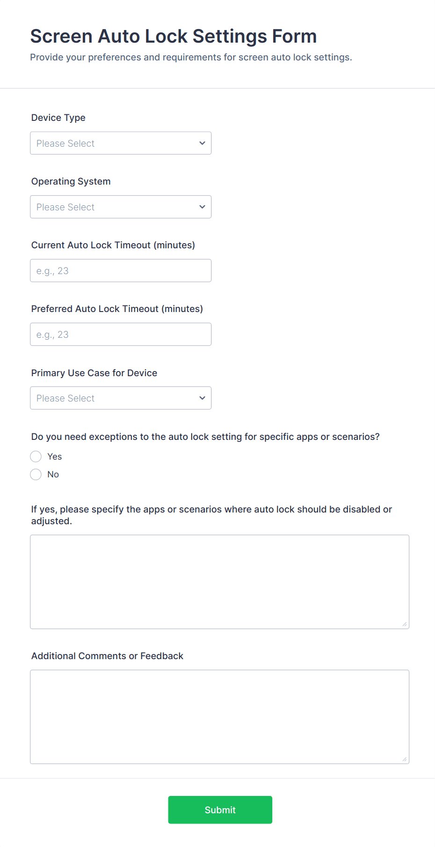Click the form subtitle about preferences

(191, 57)
